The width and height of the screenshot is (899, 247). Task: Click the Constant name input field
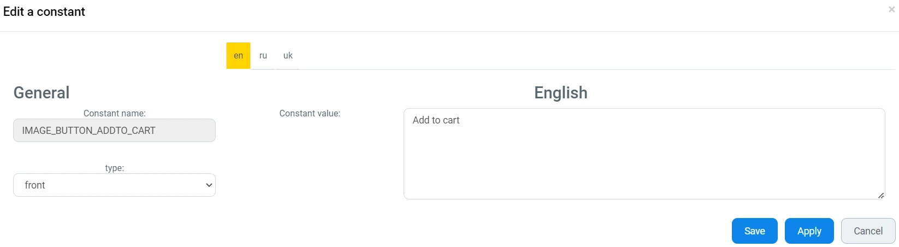[x=114, y=131]
